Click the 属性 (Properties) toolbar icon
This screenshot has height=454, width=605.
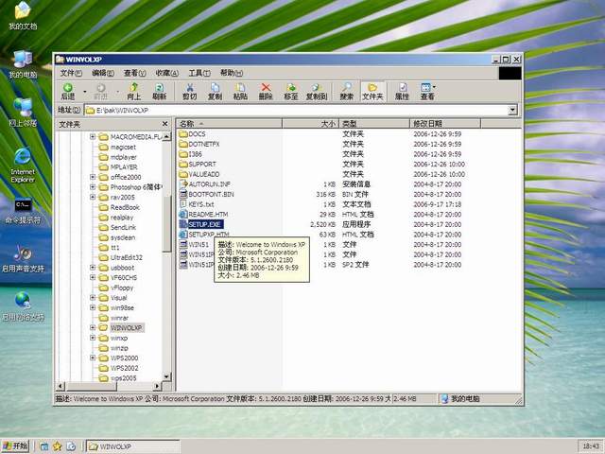pos(402,89)
